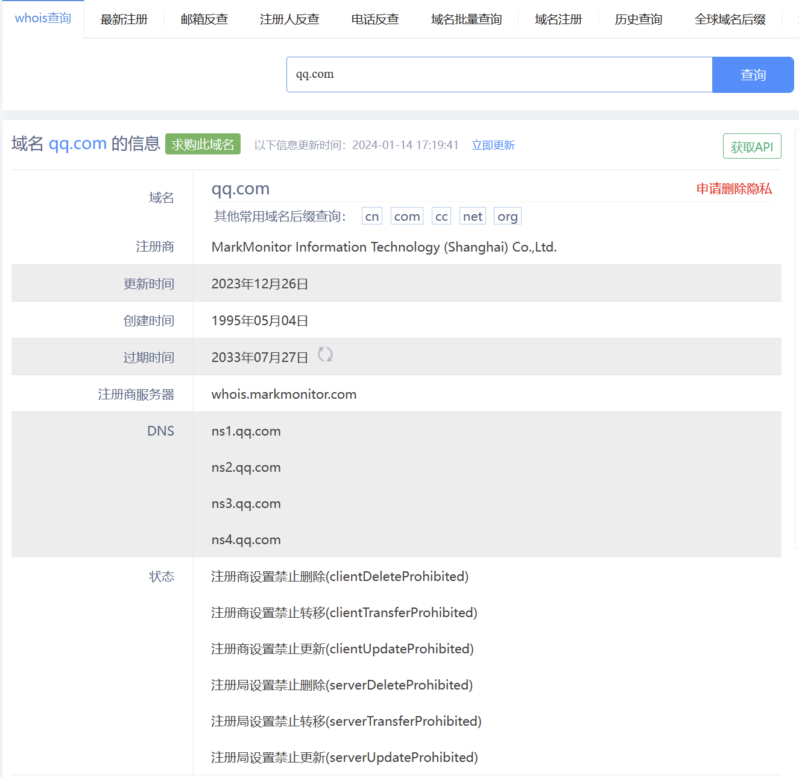Screen dimensions: 799x777
Task: Click DNS entry ns3.qq.com
Action: [246, 504]
